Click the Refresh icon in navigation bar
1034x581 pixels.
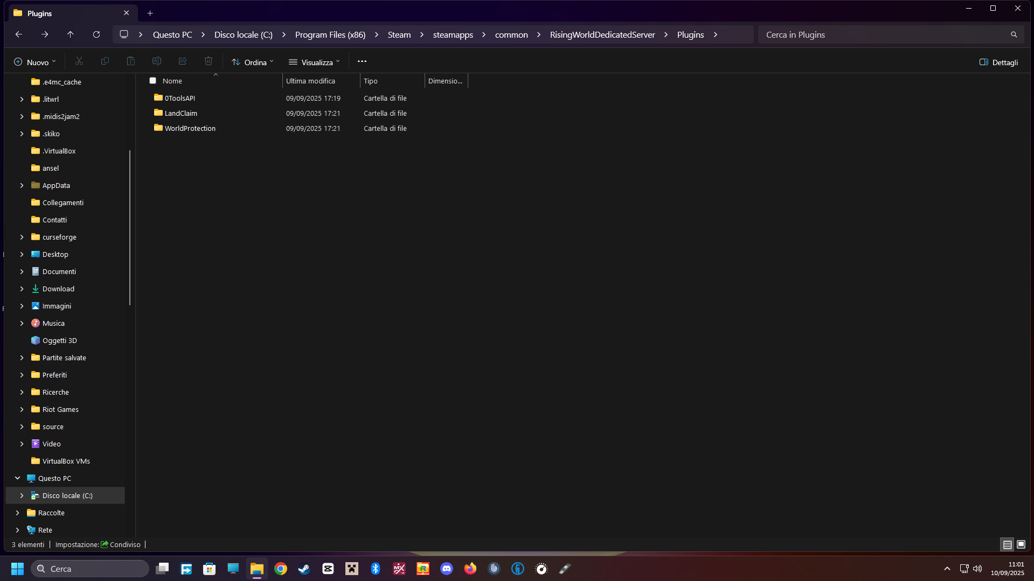click(x=96, y=34)
